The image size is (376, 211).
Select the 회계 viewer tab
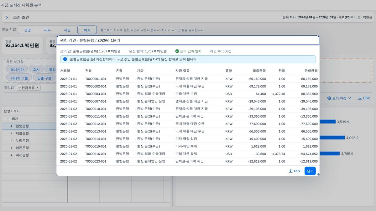coord(87,30)
